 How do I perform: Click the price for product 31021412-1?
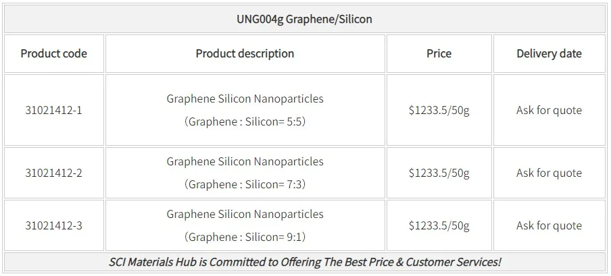439,110
